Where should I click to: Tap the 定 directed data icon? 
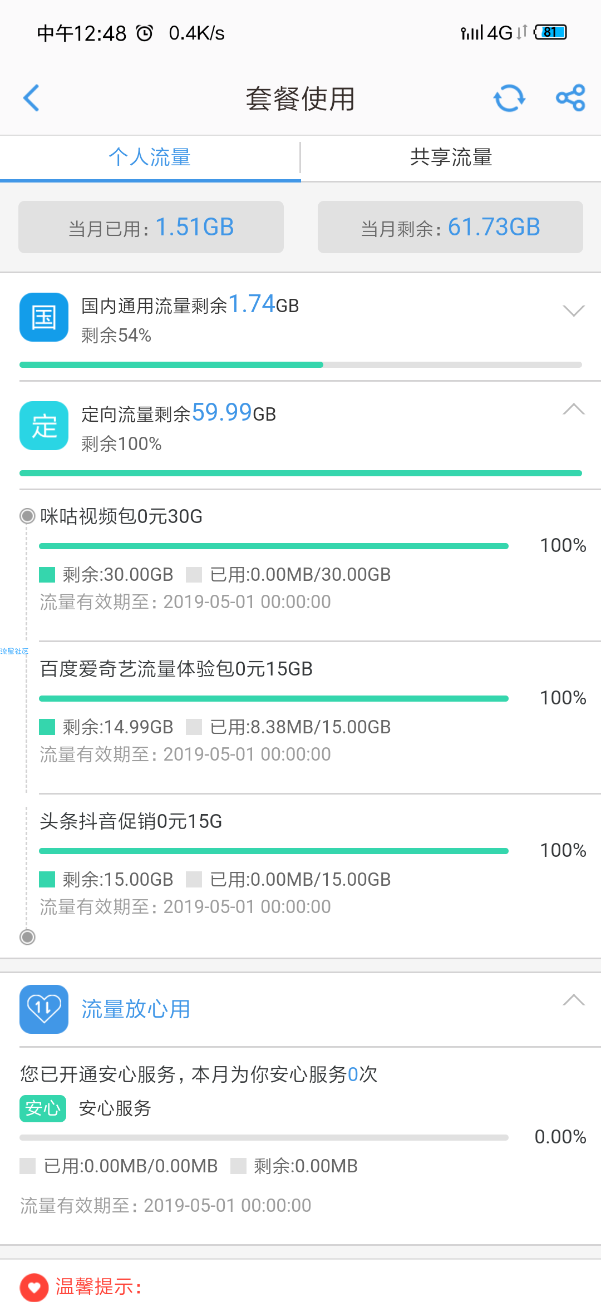[44, 426]
